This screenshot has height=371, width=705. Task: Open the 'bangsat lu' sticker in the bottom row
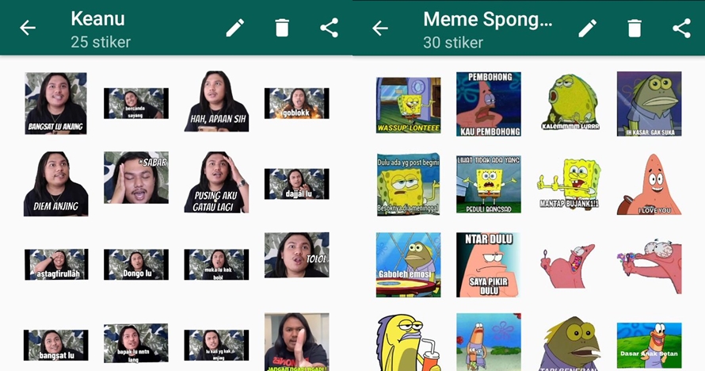[55, 345]
